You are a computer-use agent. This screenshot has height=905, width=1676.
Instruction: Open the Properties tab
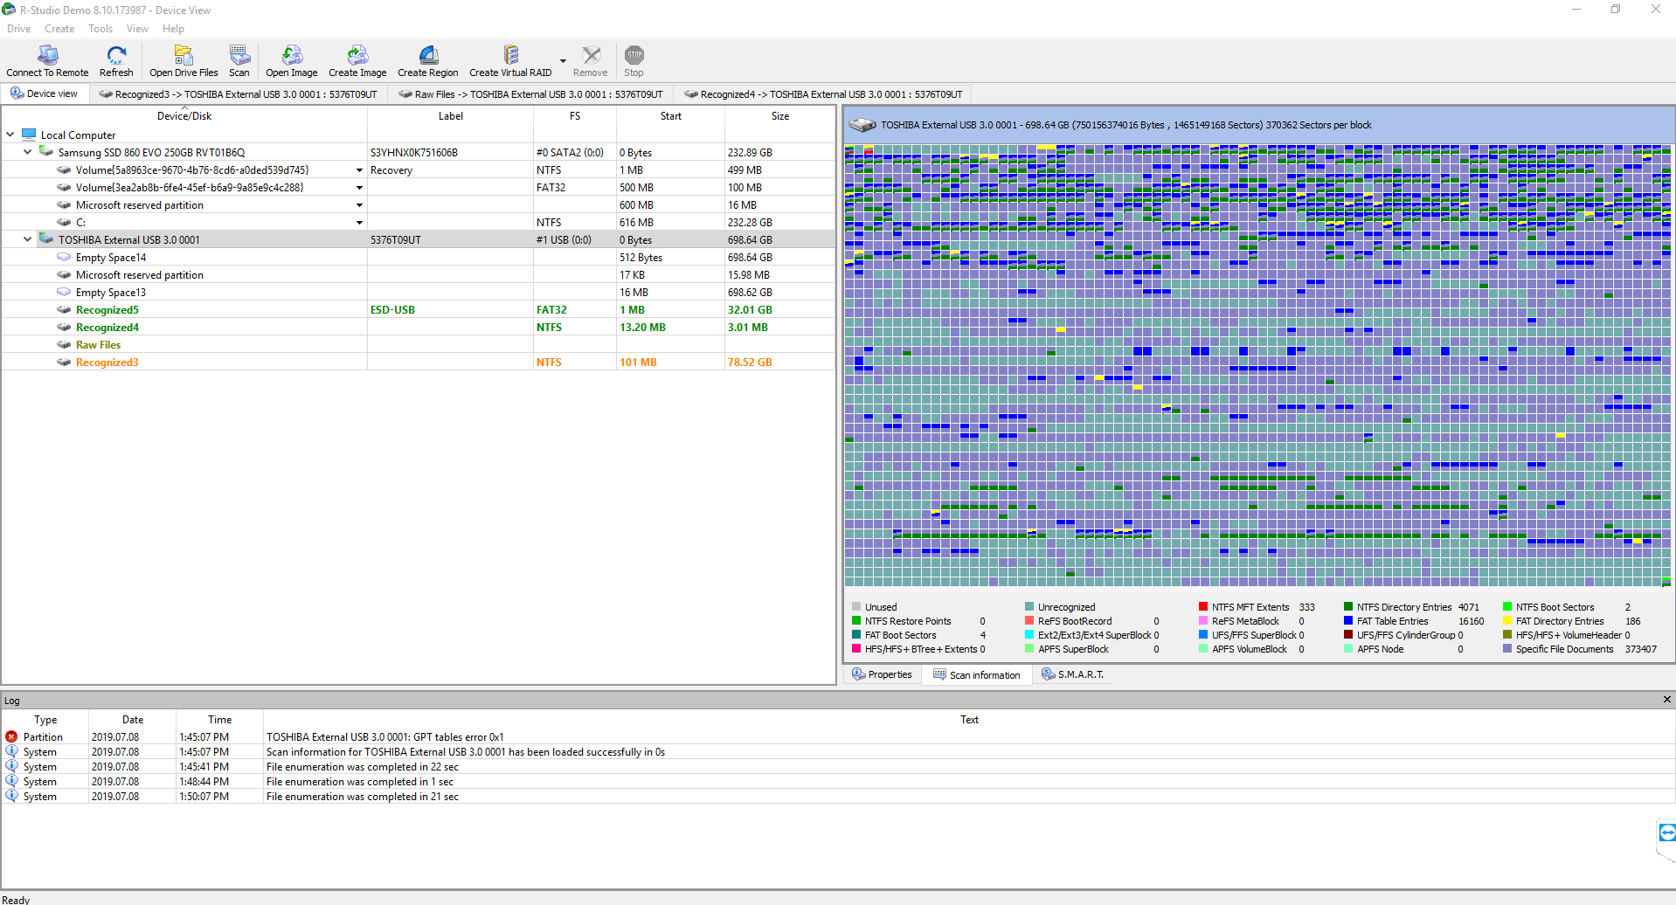point(883,674)
